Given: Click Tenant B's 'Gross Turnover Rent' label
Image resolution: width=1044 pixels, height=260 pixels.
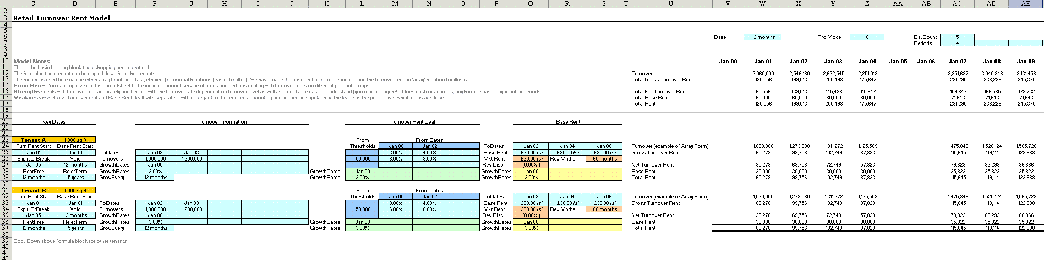Looking at the screenshot, I should pyautogui.click(x=655, y=203).
